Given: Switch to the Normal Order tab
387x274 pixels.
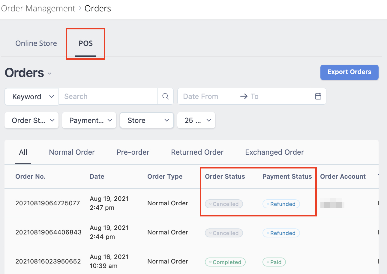Looking at the screenshot, I should coord(72,152).
